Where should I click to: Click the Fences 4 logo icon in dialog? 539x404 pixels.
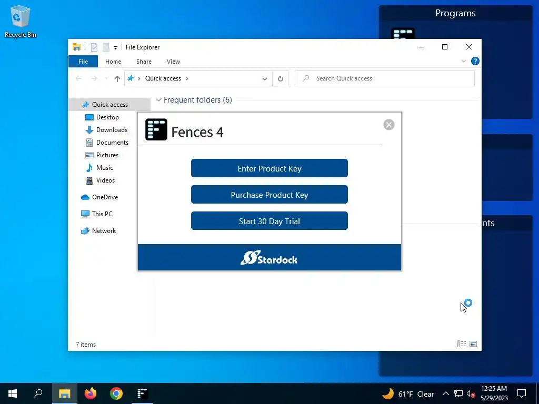[156, 129]
